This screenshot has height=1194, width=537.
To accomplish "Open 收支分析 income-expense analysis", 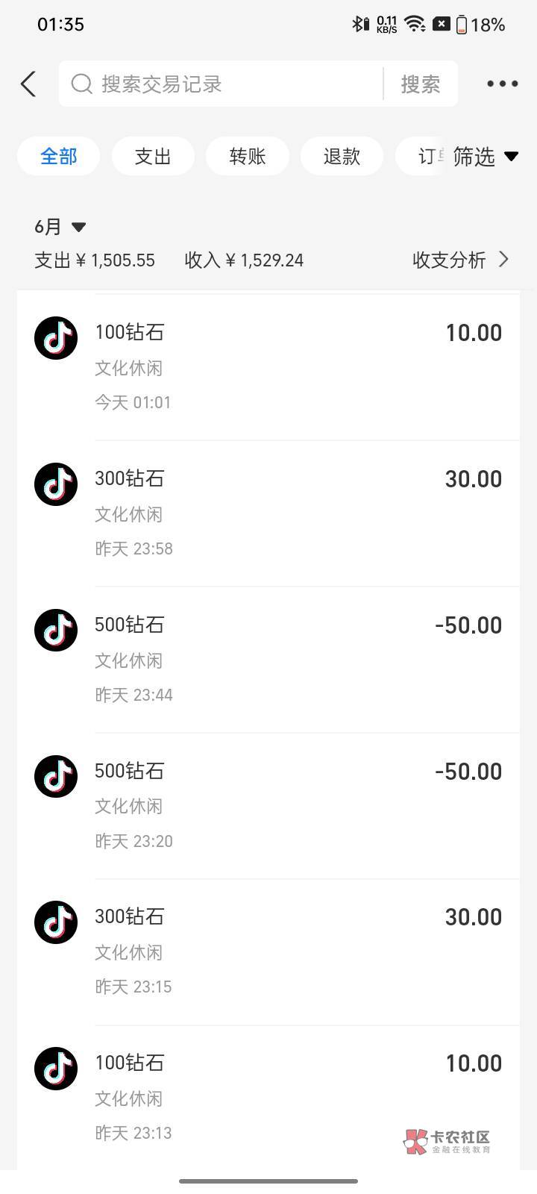I will (460, 260).
